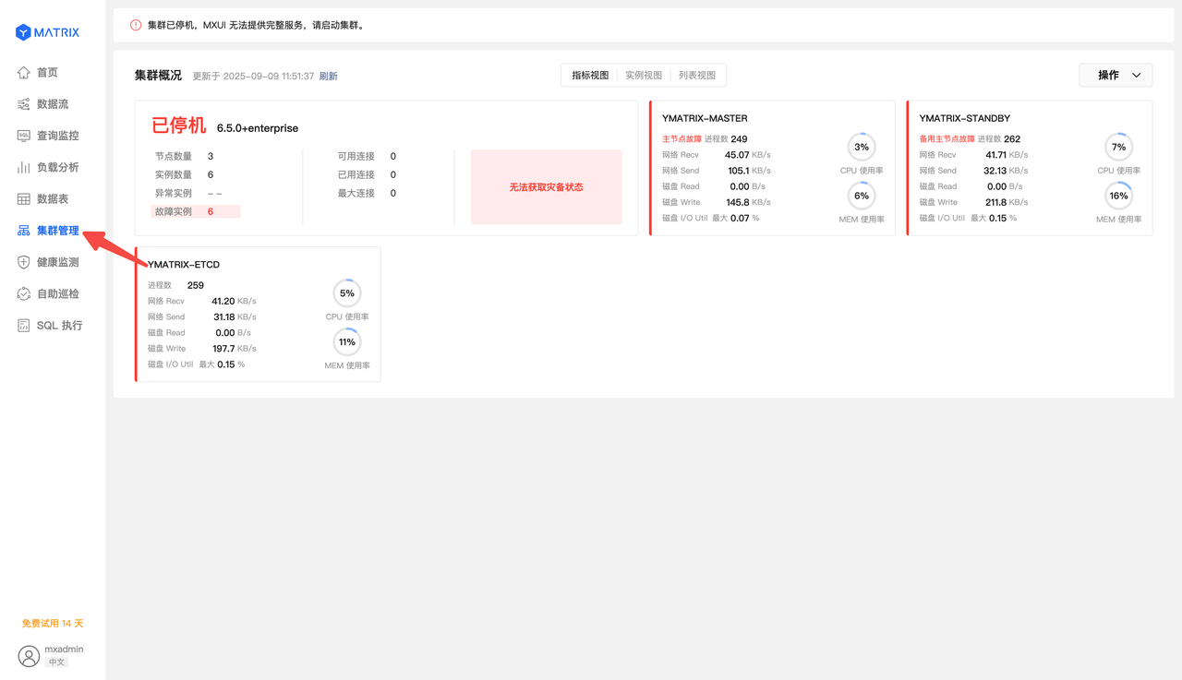This screenshot has width=1182, height=680.
Task: Click 网络 Send 105.1 KB/s on MASTER card
Action: [x=717, y=171]
